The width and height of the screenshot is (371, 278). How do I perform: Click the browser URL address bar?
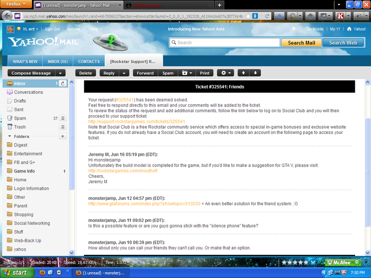click(133, 16)
